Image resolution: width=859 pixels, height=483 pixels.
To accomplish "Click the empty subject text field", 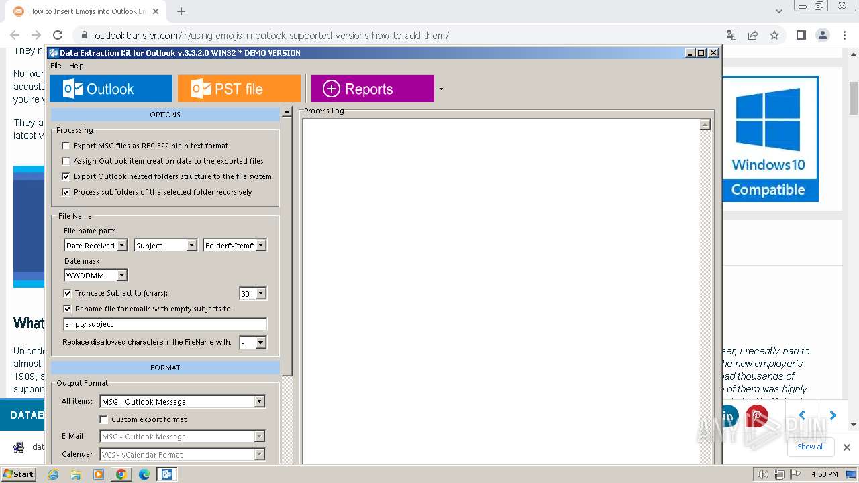I will [165, 324].
